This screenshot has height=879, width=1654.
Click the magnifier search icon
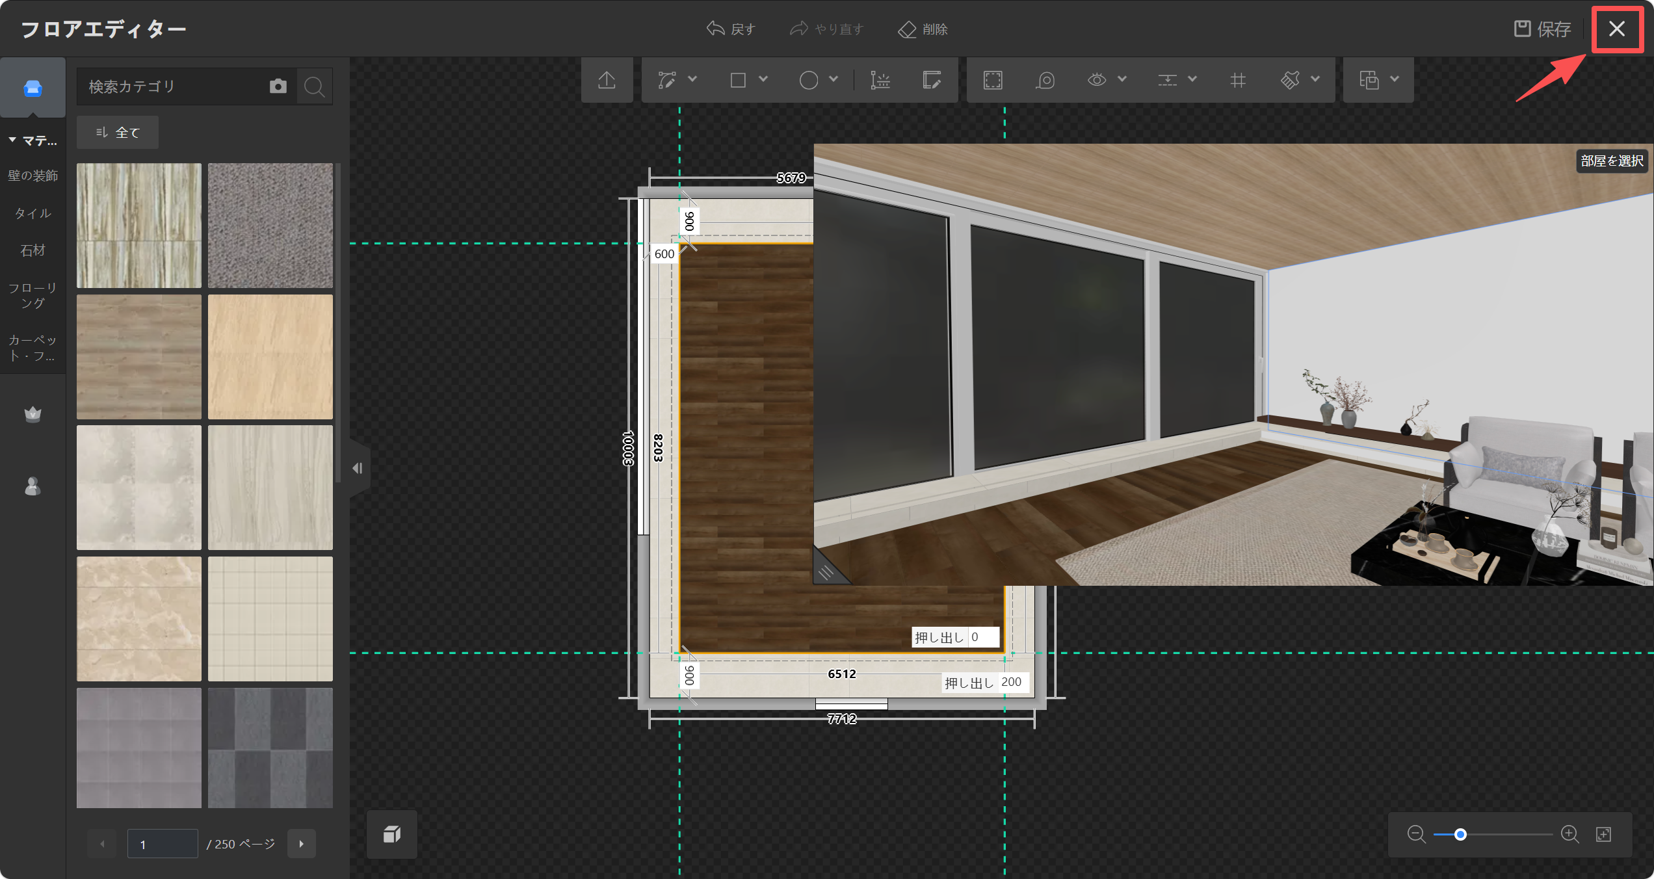pos(315,86)
